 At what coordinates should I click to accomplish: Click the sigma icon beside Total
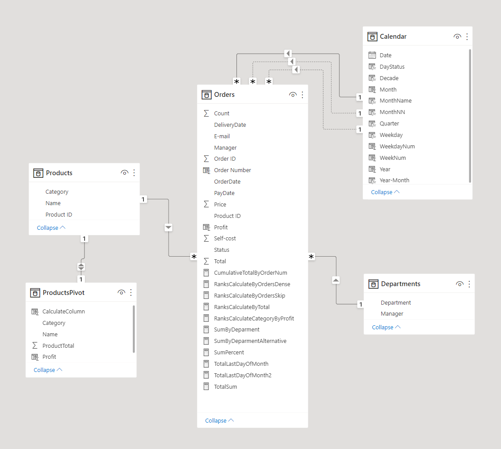206,261
